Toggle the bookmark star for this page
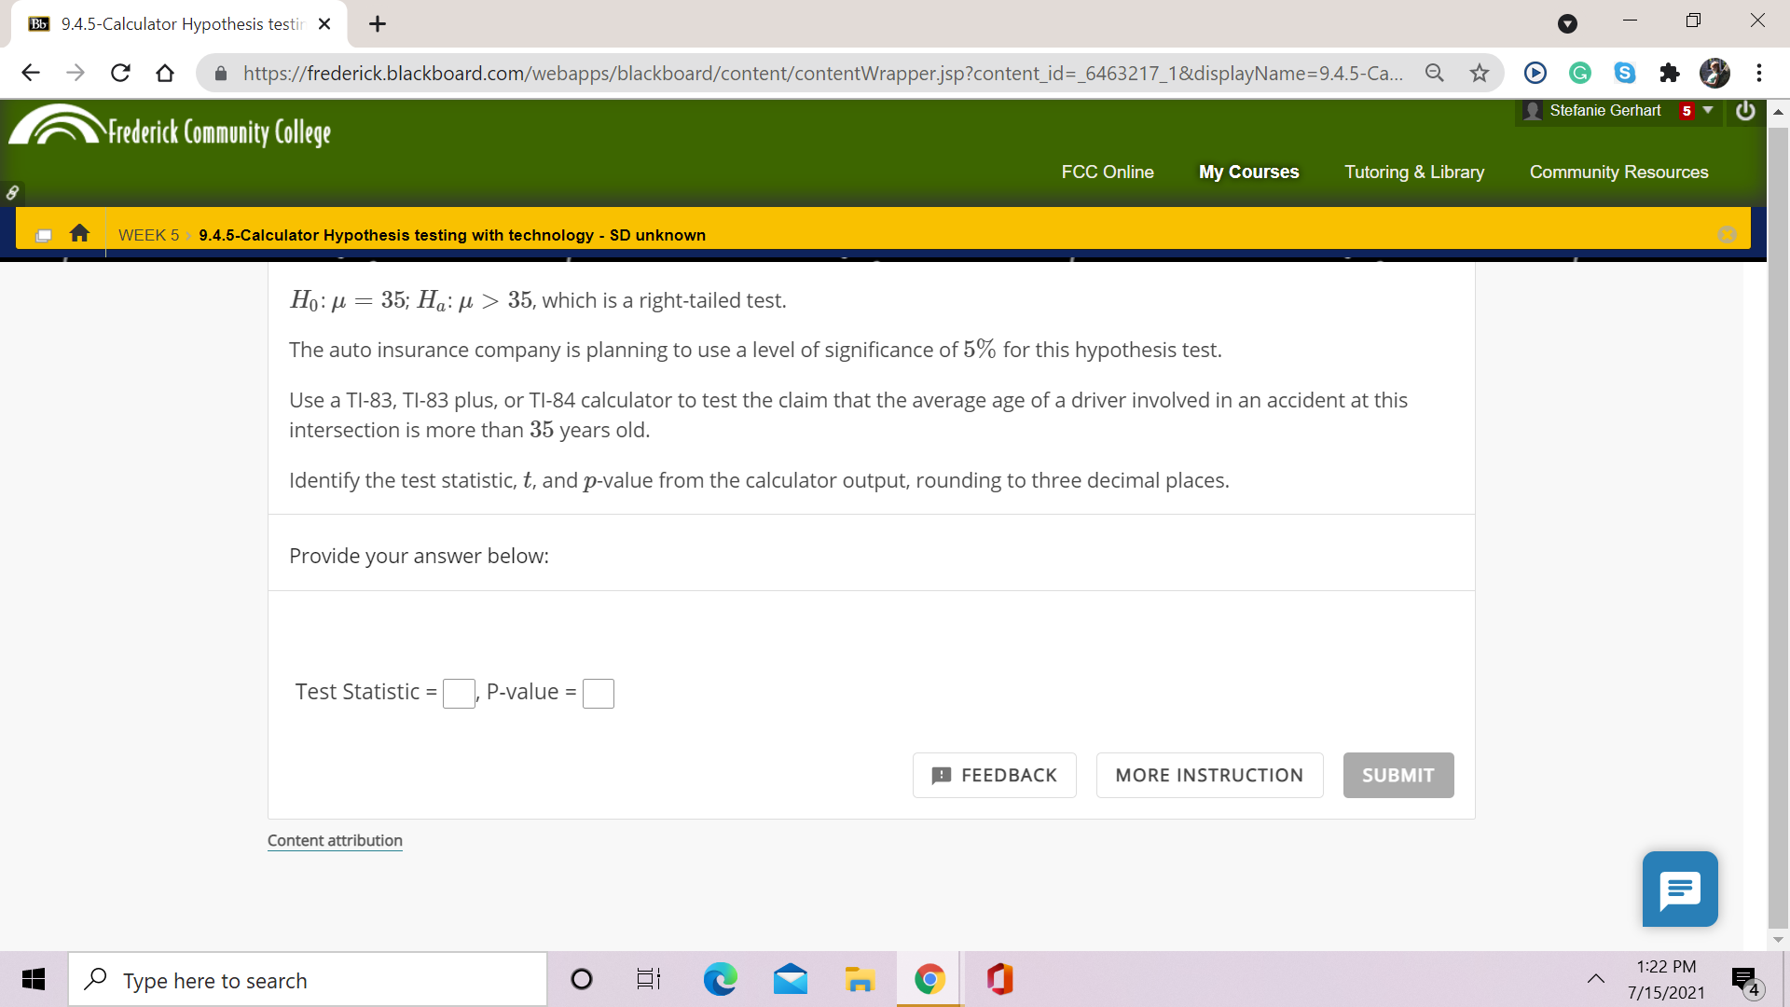This screenshot has width=1790, height=1007. 1480,73
